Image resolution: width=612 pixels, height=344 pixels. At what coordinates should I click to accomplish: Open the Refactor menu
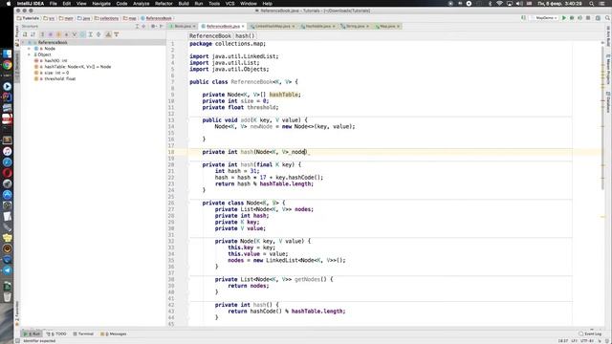164,4
